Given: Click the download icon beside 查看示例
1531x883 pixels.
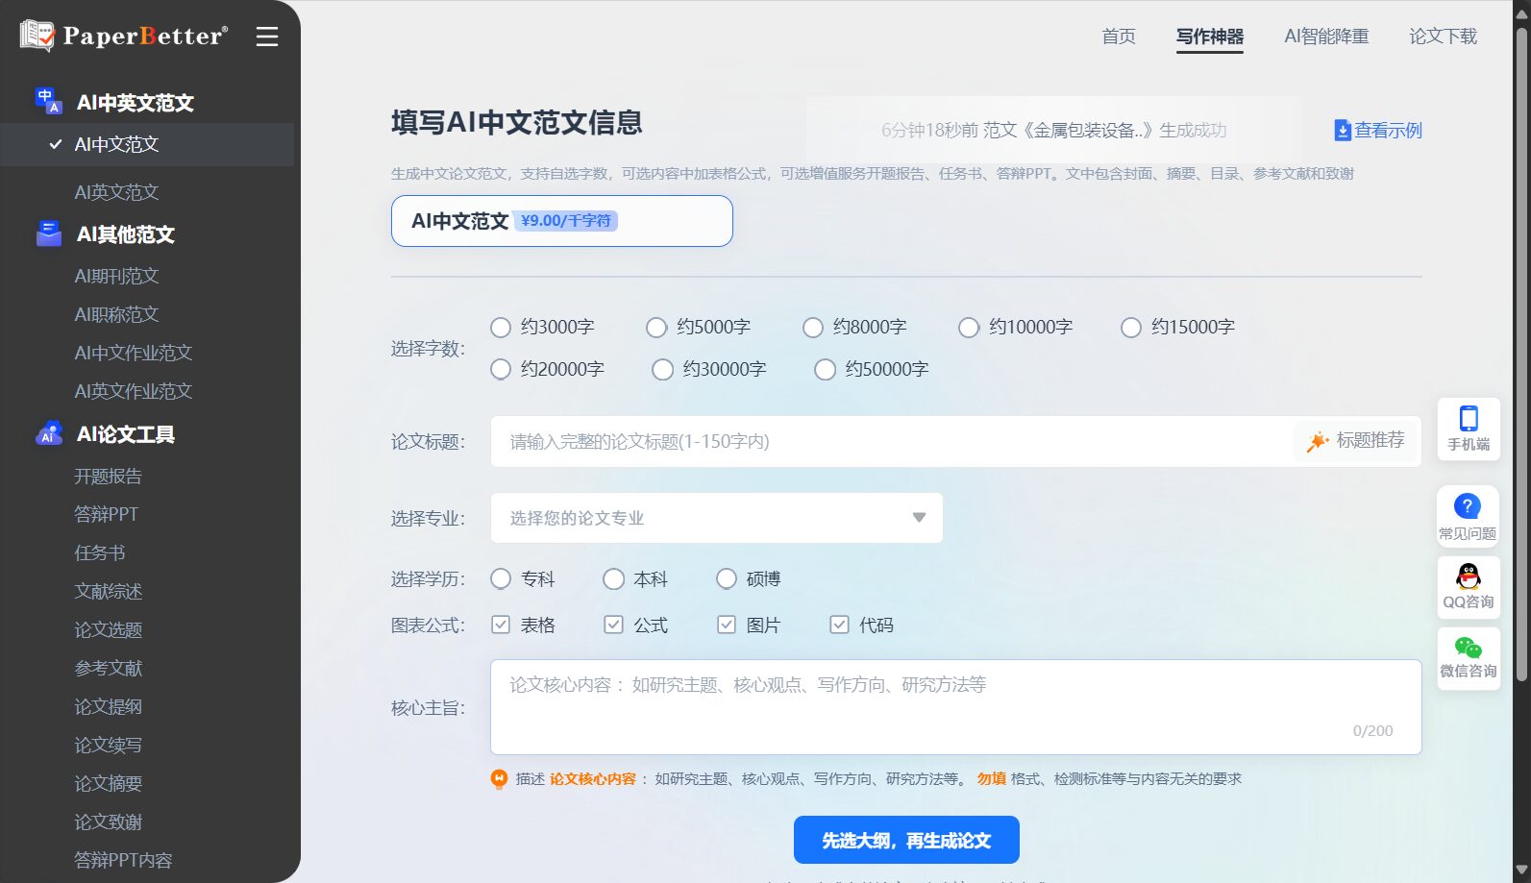Looking at the screenshot, I should pyautogui.click(x=1343, y=131).
